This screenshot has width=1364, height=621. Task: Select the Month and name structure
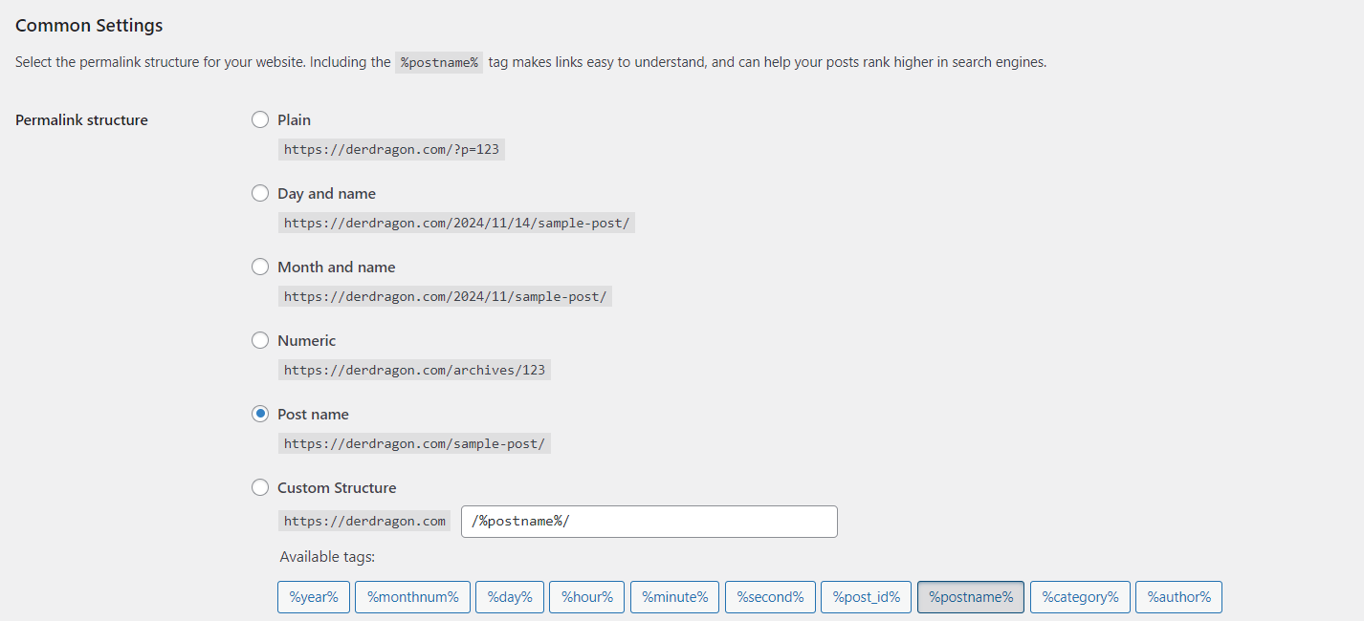click(x=260, y=267)
